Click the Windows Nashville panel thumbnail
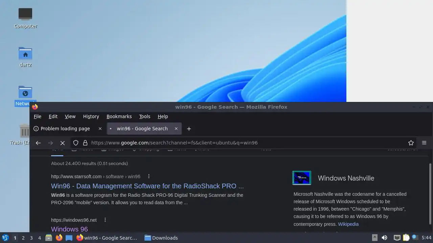The width and height of the screenshot is (433, 243). (302, 178)
